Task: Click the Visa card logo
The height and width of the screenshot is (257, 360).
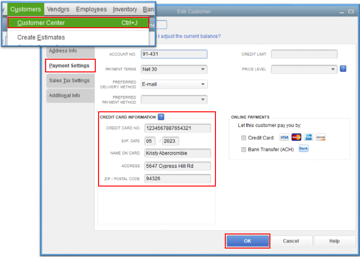Action: (x=284, y=137)
